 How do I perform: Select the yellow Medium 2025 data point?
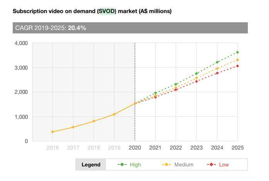[237, 60]
